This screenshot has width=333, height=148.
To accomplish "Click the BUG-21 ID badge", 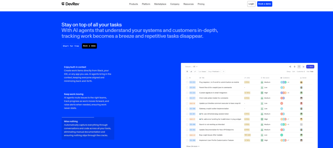I will click(x=192, y=119).
